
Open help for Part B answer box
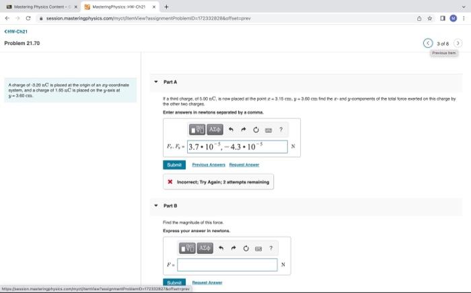[270, 249]
